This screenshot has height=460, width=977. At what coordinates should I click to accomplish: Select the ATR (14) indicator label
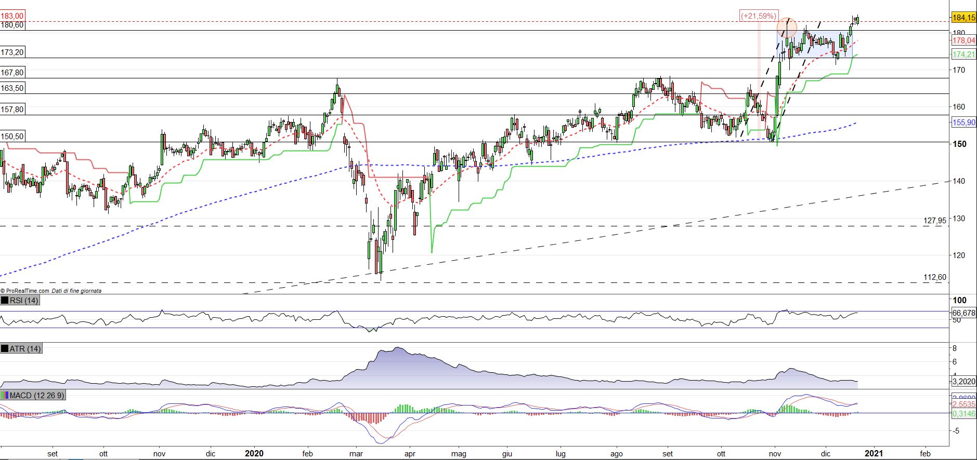(25, 349)
